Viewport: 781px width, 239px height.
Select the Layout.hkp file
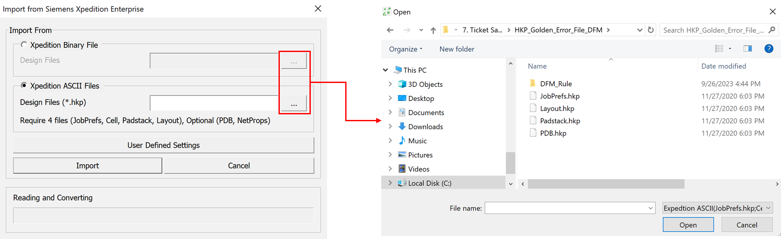[x=557, y=109]
